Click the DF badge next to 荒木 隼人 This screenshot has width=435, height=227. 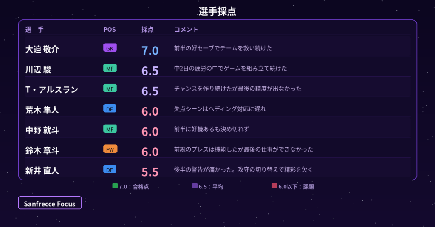click(x=110, y=109)
